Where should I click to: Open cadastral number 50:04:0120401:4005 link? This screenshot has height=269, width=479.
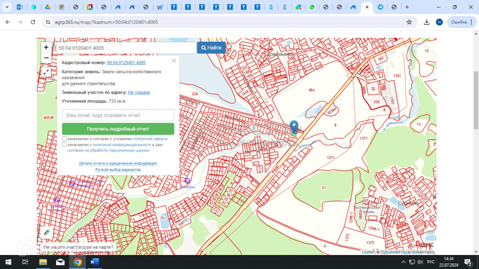(126, 63)
